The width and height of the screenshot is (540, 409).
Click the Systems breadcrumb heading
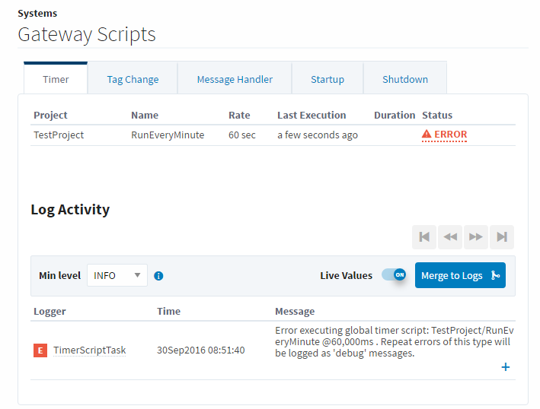[37, 14]
